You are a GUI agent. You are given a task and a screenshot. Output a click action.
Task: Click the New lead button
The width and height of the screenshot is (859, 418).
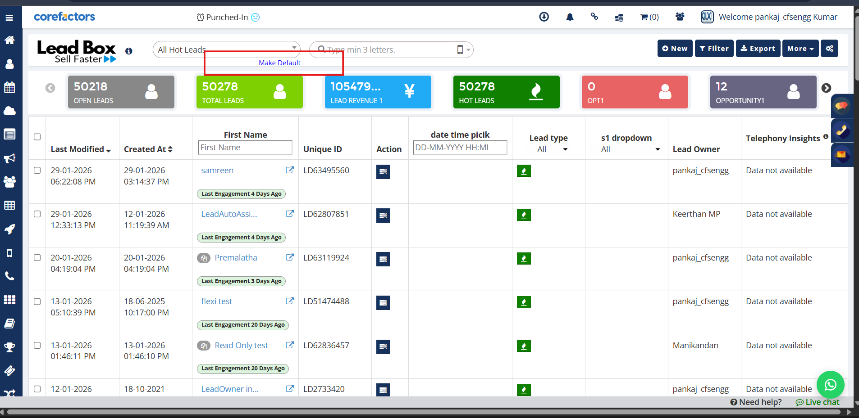(675, 49)
